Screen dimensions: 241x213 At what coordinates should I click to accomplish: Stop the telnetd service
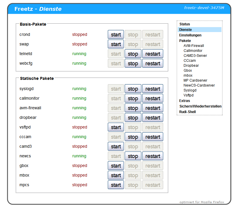[x=133, y=54]
